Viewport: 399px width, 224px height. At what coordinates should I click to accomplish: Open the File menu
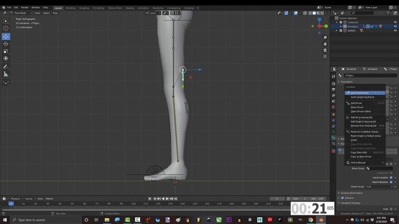(x=9, y=7)
